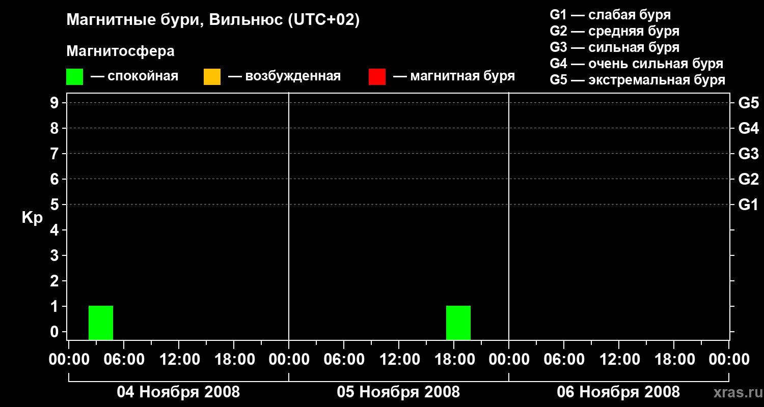
Task: Click the Магнитосфера legend heading
Action: coord(120,51)
